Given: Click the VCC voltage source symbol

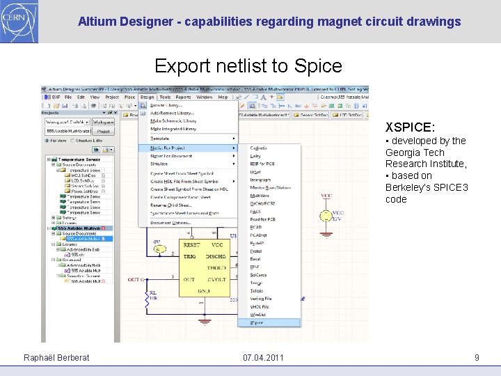Looking at the screenshot, I should 326,216.
